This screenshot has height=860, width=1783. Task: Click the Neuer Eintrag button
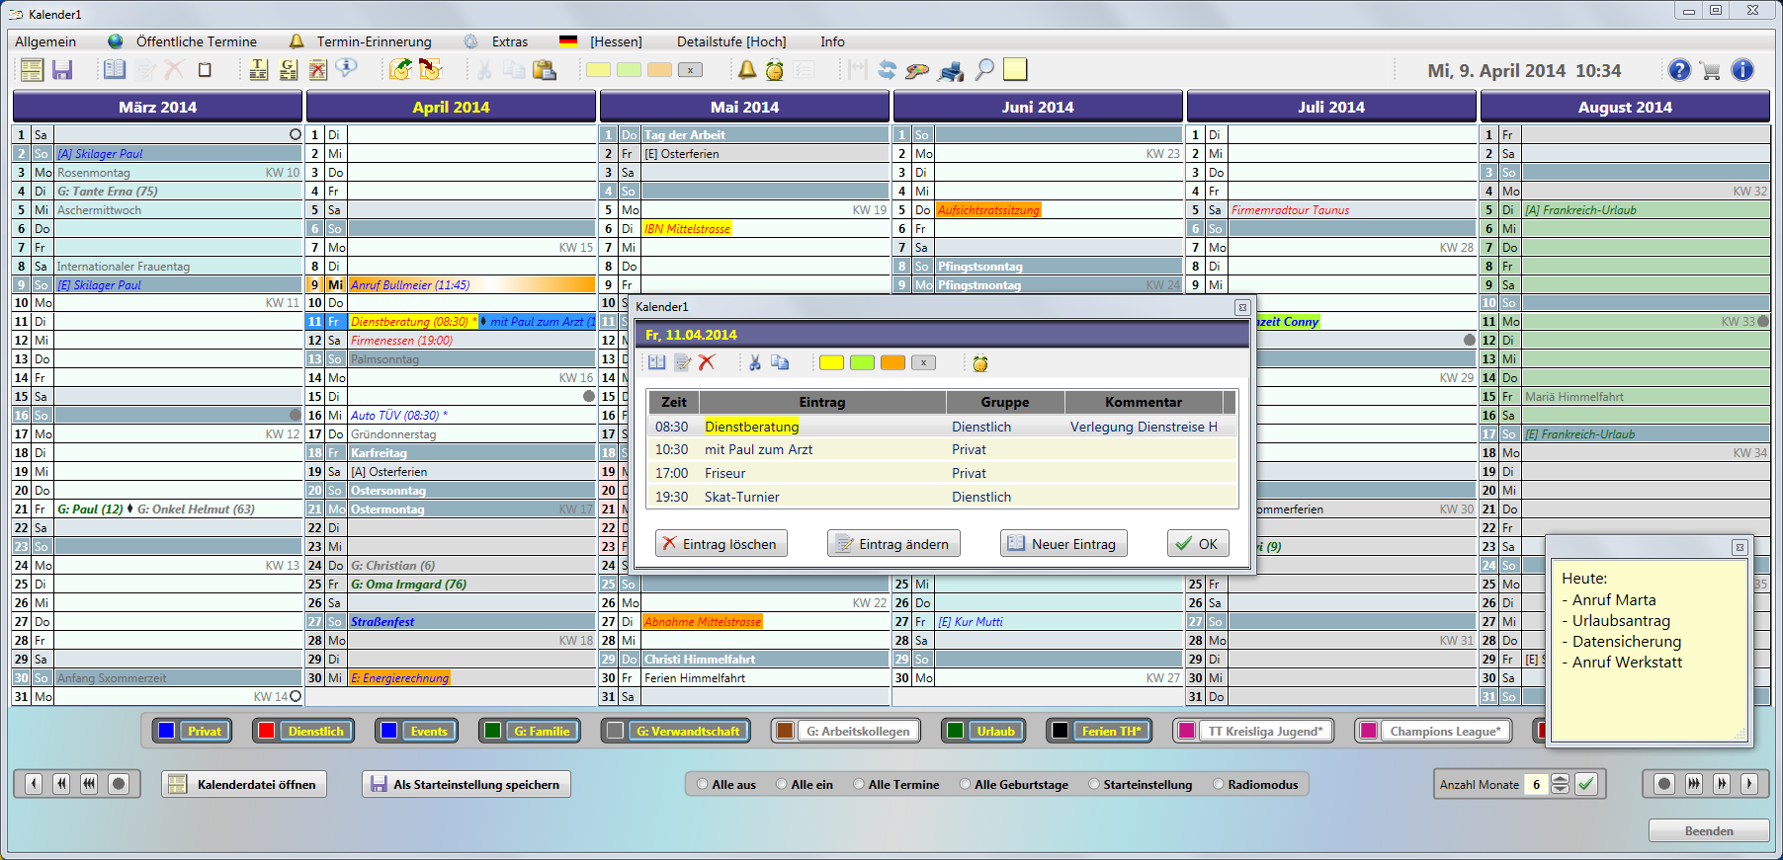[x=1063, y=544]
